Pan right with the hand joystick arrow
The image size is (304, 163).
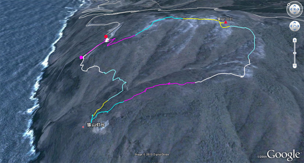pyautogui.click(x=298, y=26)
